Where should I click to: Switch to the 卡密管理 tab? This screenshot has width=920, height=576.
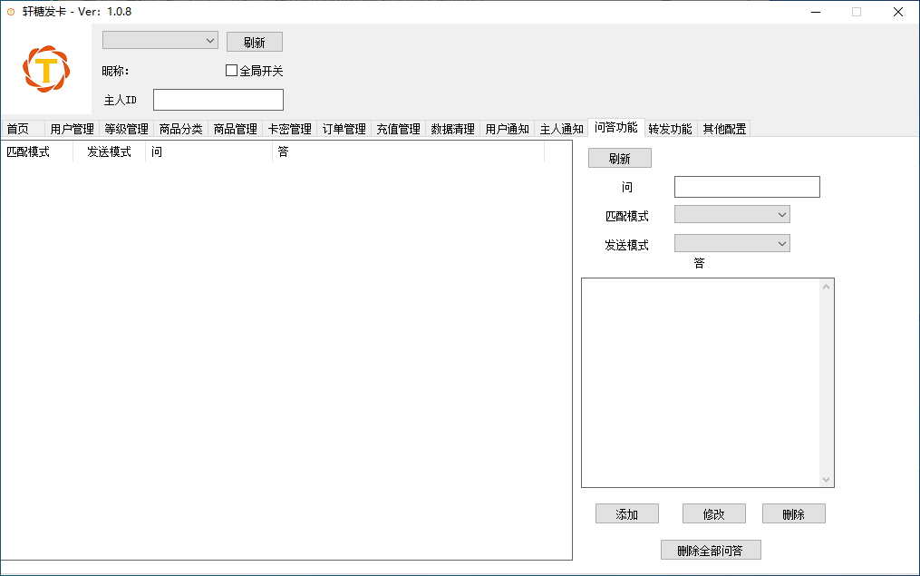pyautogui.click(x=289, y=129)
